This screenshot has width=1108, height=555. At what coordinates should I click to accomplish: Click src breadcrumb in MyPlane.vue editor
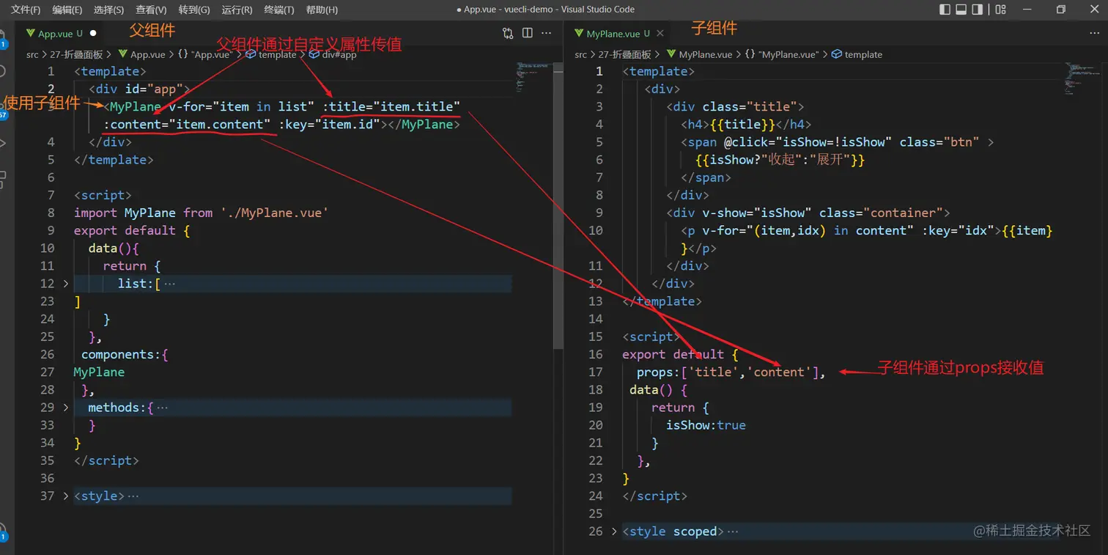(x=581, y=54)
